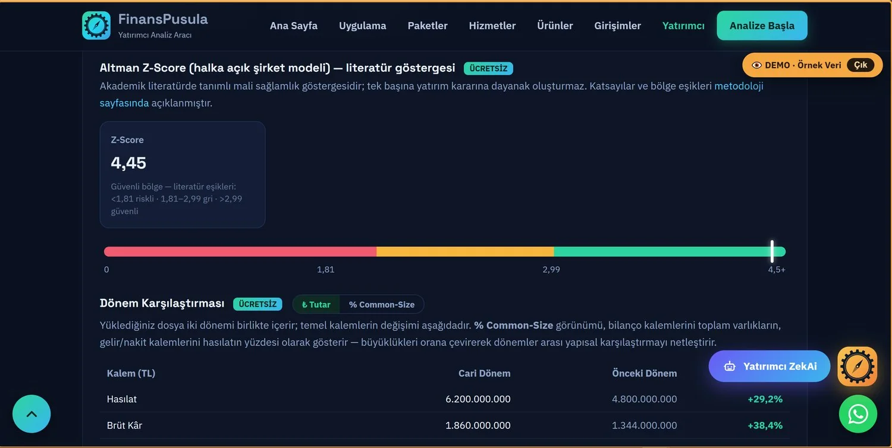Select the Yatırımcı navigation item

683,26
